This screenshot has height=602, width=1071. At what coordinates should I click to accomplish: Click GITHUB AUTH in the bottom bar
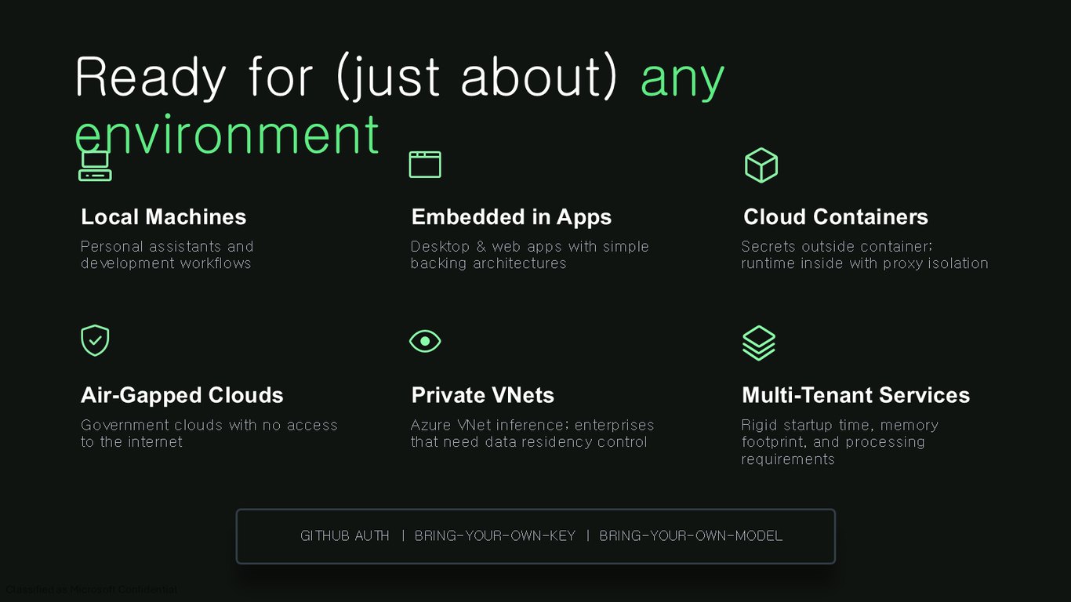click(345, 536)
